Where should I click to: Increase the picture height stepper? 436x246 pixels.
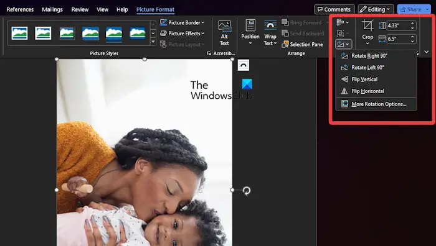[412, 24]
